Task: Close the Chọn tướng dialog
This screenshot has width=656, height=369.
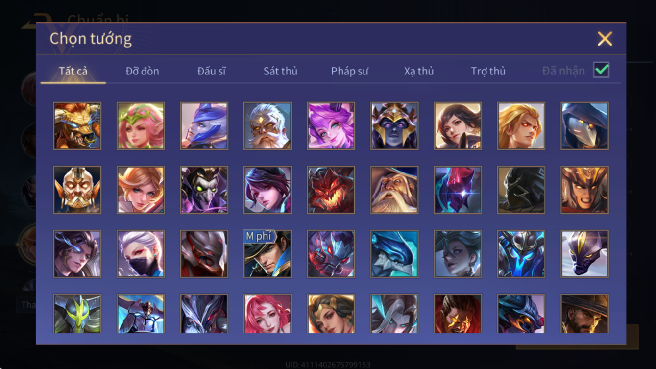Action: pyautogui.click(x=605, y=39)
